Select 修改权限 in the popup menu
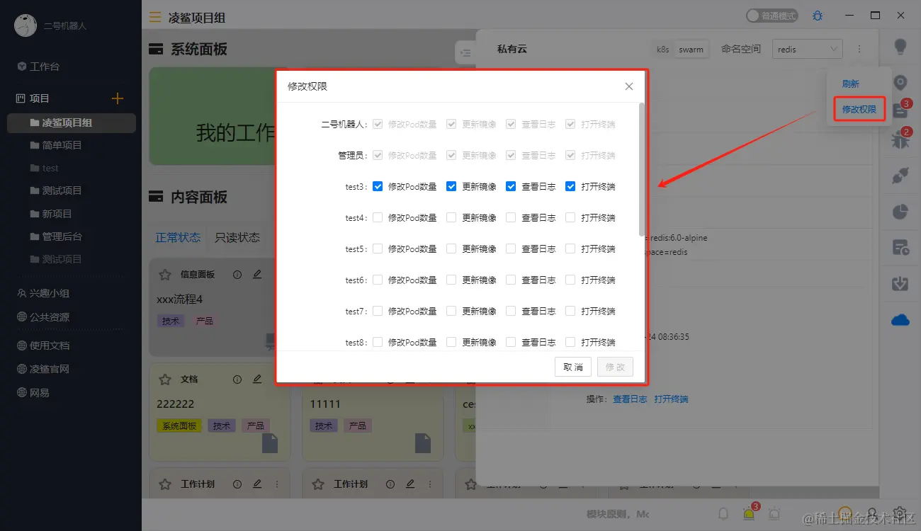The width and height of the screenshot is (921, 531). tap(859, 110)
